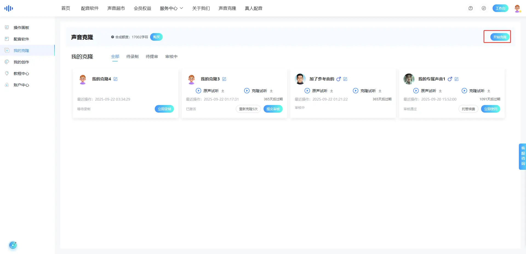Click 立即录制 on 我的克隆4 card
Image resolution: width=526 pixels, height=254 pixels.
164,109
